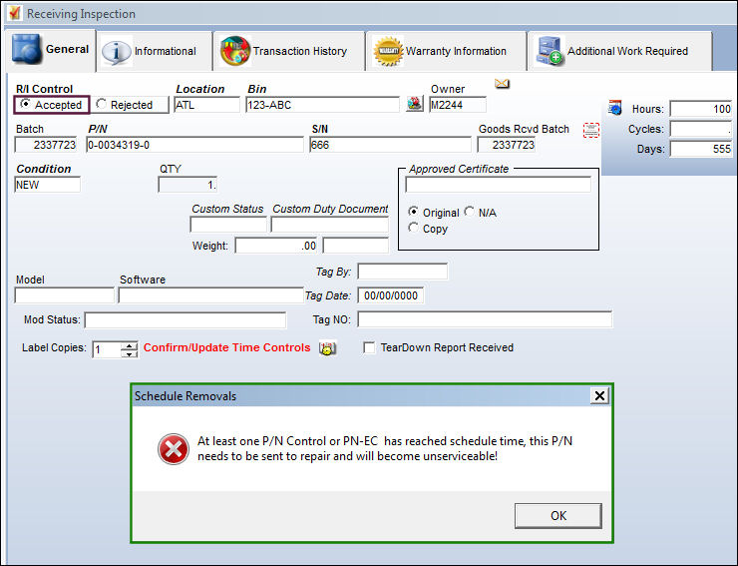Decrease Label Copies with down arrow
This screenshot has height=566, width=738.
pyautogui.click(x=129, y=353)
